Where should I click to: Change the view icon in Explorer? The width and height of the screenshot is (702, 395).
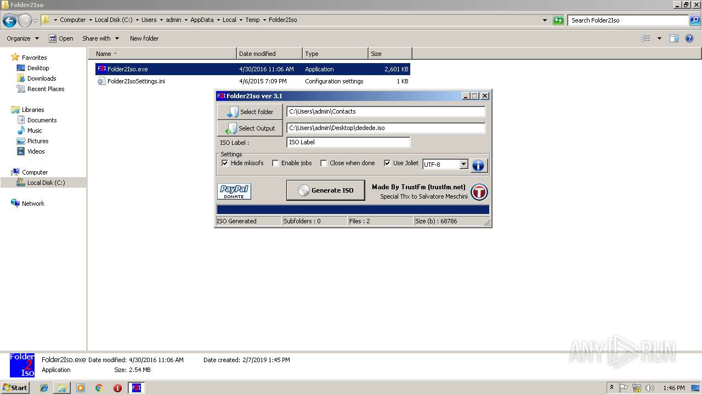(646, 38)
